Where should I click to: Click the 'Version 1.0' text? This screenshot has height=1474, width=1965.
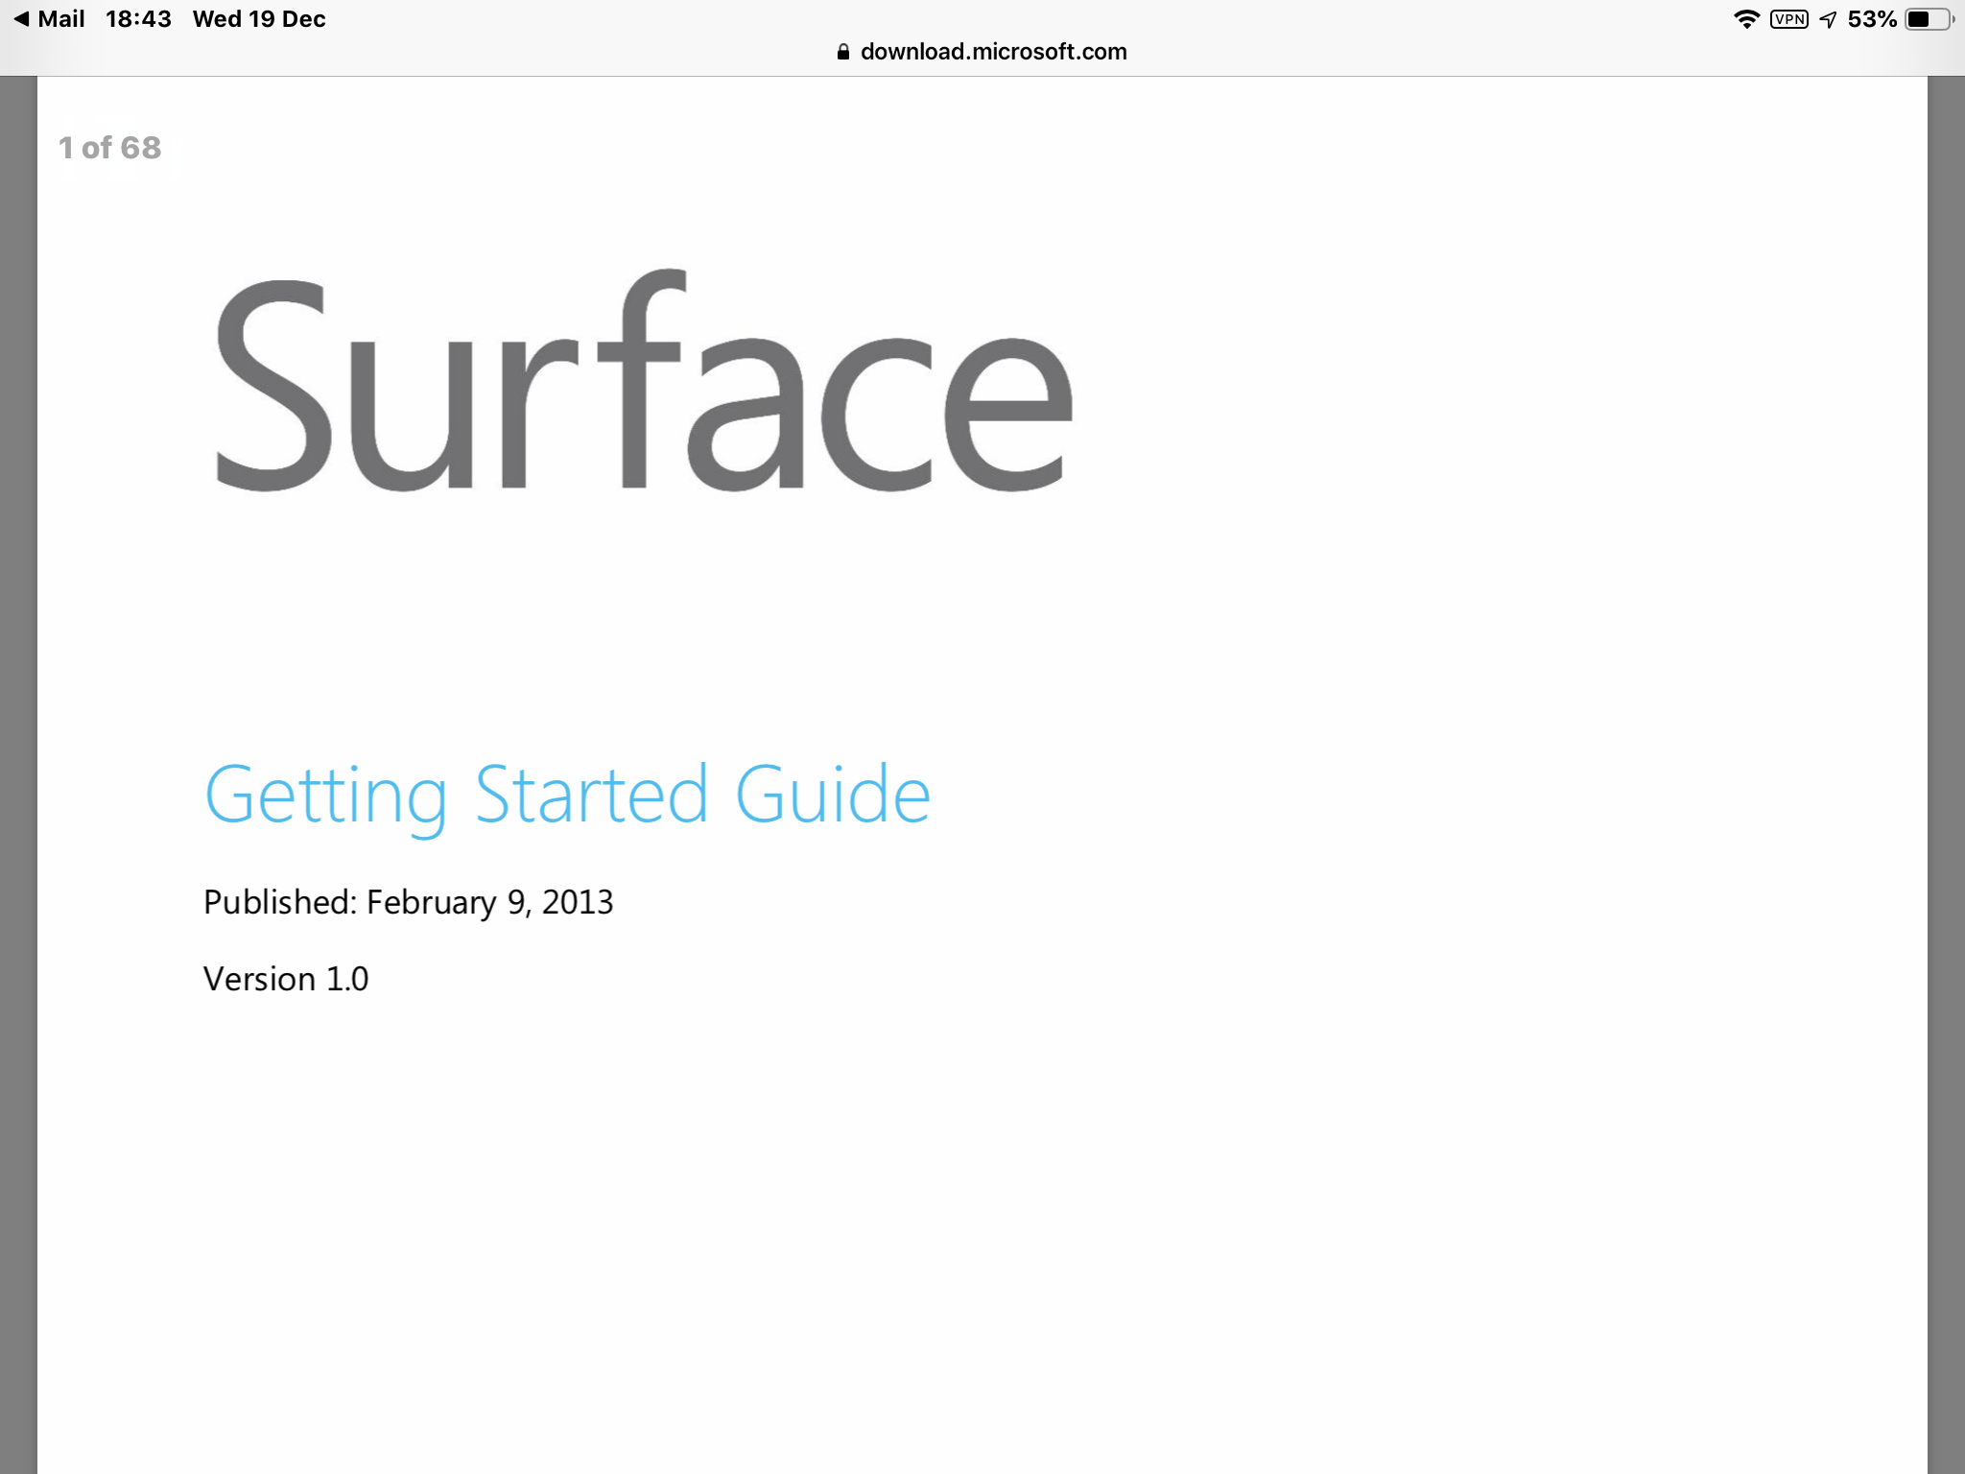point(286,979)
